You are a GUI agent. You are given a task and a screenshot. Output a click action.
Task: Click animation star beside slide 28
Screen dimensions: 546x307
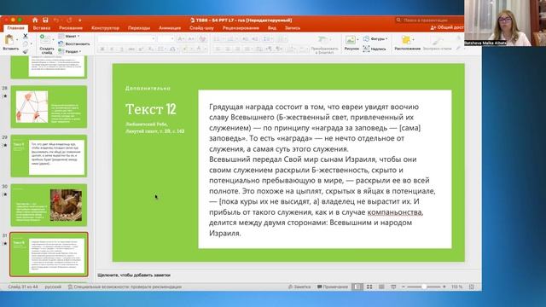pyautogui.click(x=5, y=96)
